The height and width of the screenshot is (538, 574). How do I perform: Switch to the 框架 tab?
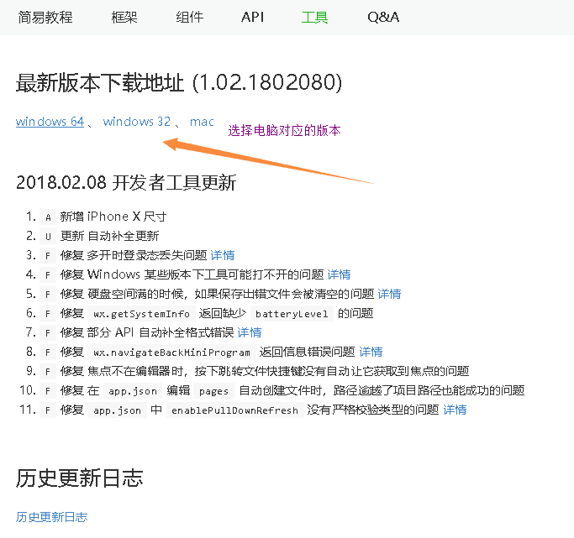click(x=124, y=17)
